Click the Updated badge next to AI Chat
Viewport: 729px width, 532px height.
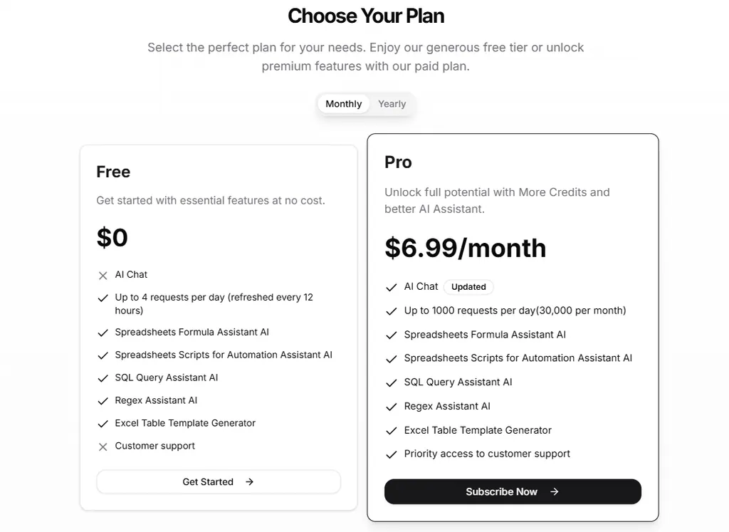coord(468,287)
